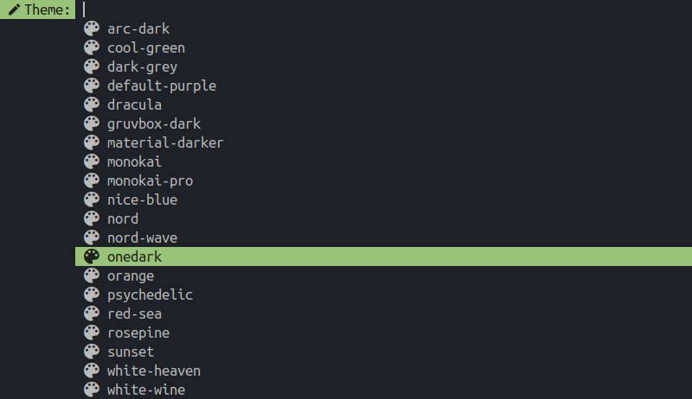Select the nord-wave theme entry

pos(383,237)
